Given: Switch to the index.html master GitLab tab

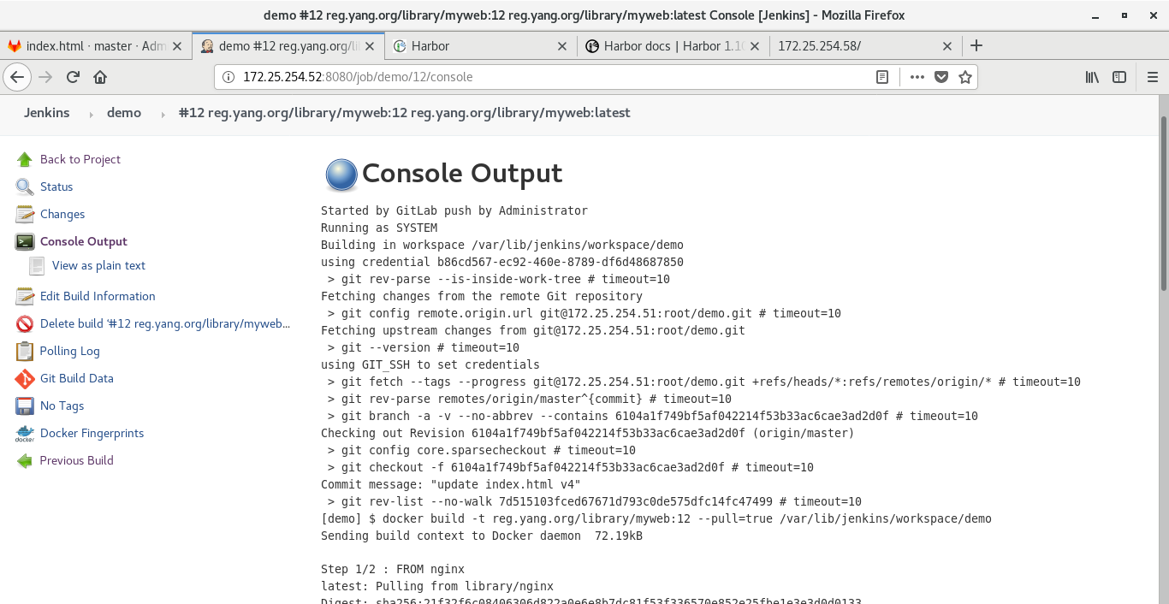Looking at the screenshot, I should [x=97, y=46].
